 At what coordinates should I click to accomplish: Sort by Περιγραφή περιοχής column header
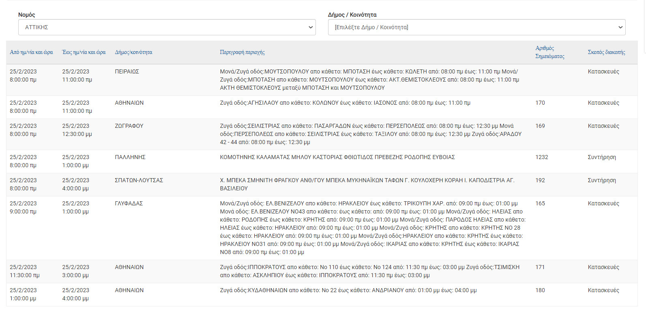click(242, 52)
